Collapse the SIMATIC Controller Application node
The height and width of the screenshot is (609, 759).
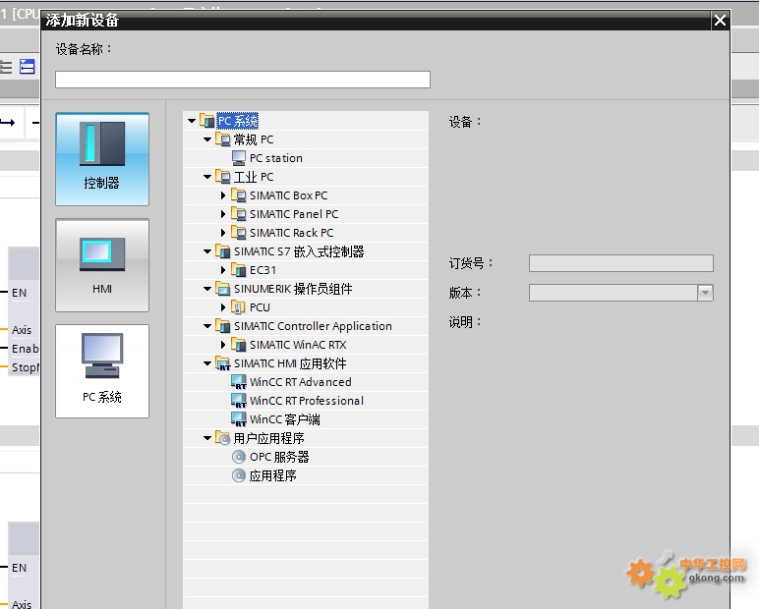pos(207,326)
